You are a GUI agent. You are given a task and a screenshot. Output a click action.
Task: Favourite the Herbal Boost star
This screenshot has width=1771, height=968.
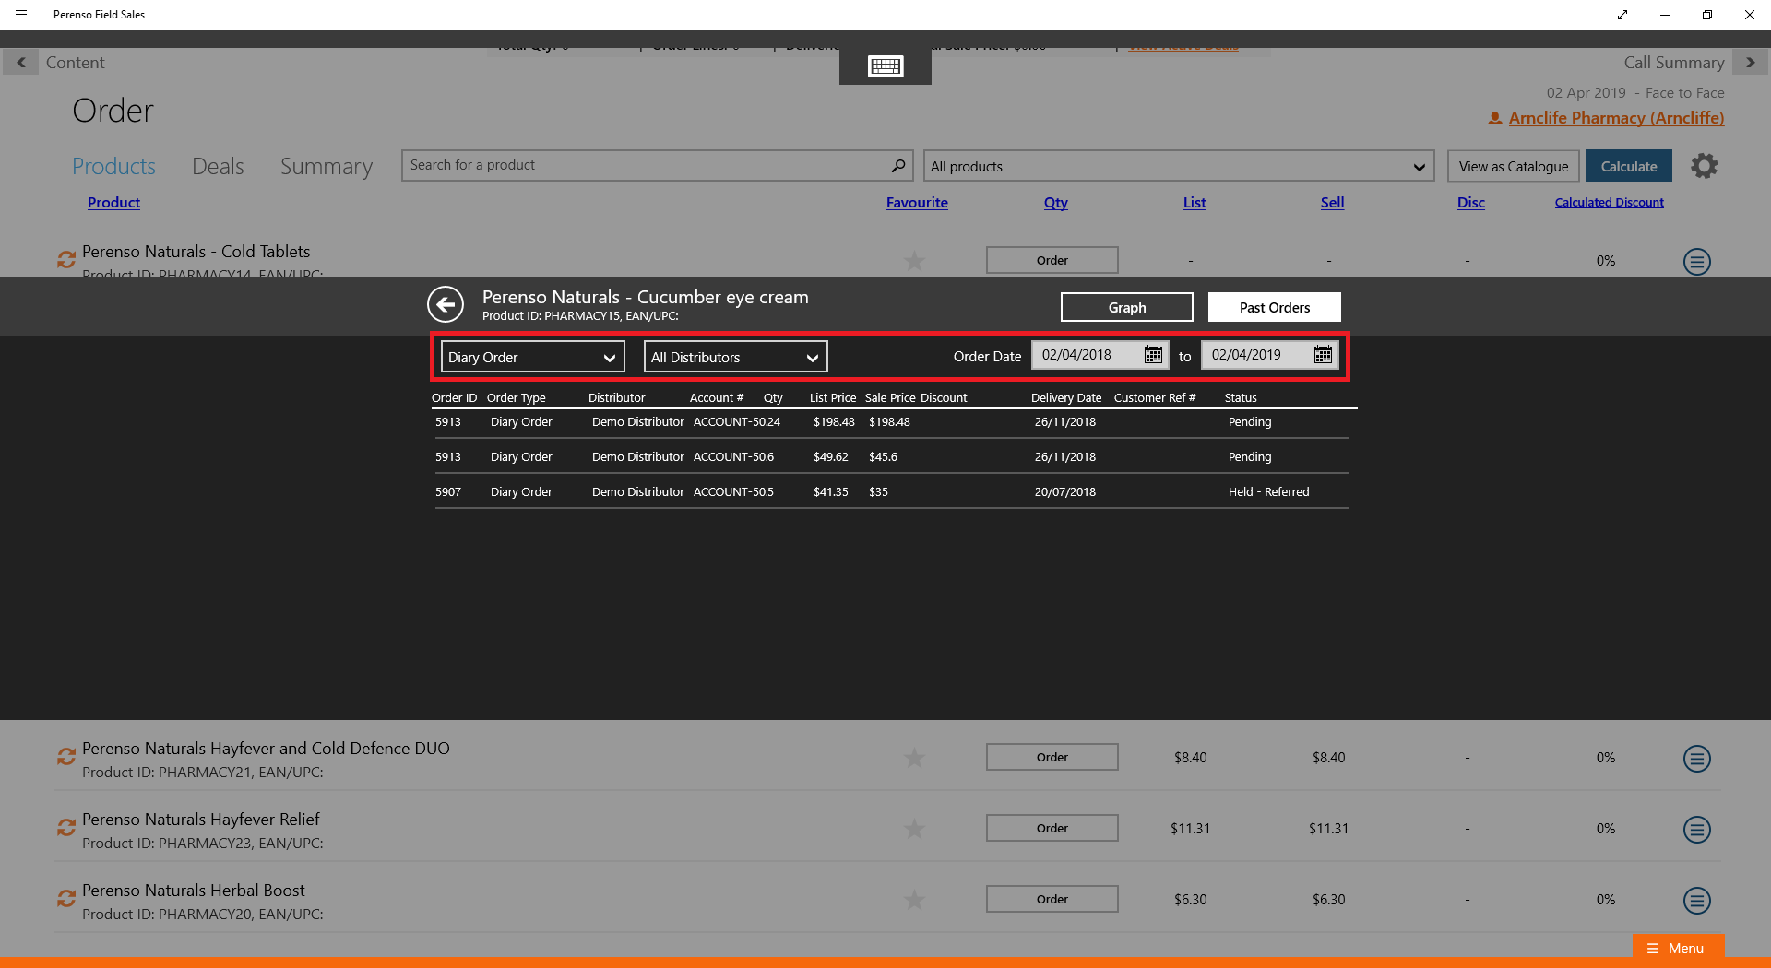(914, 900)
